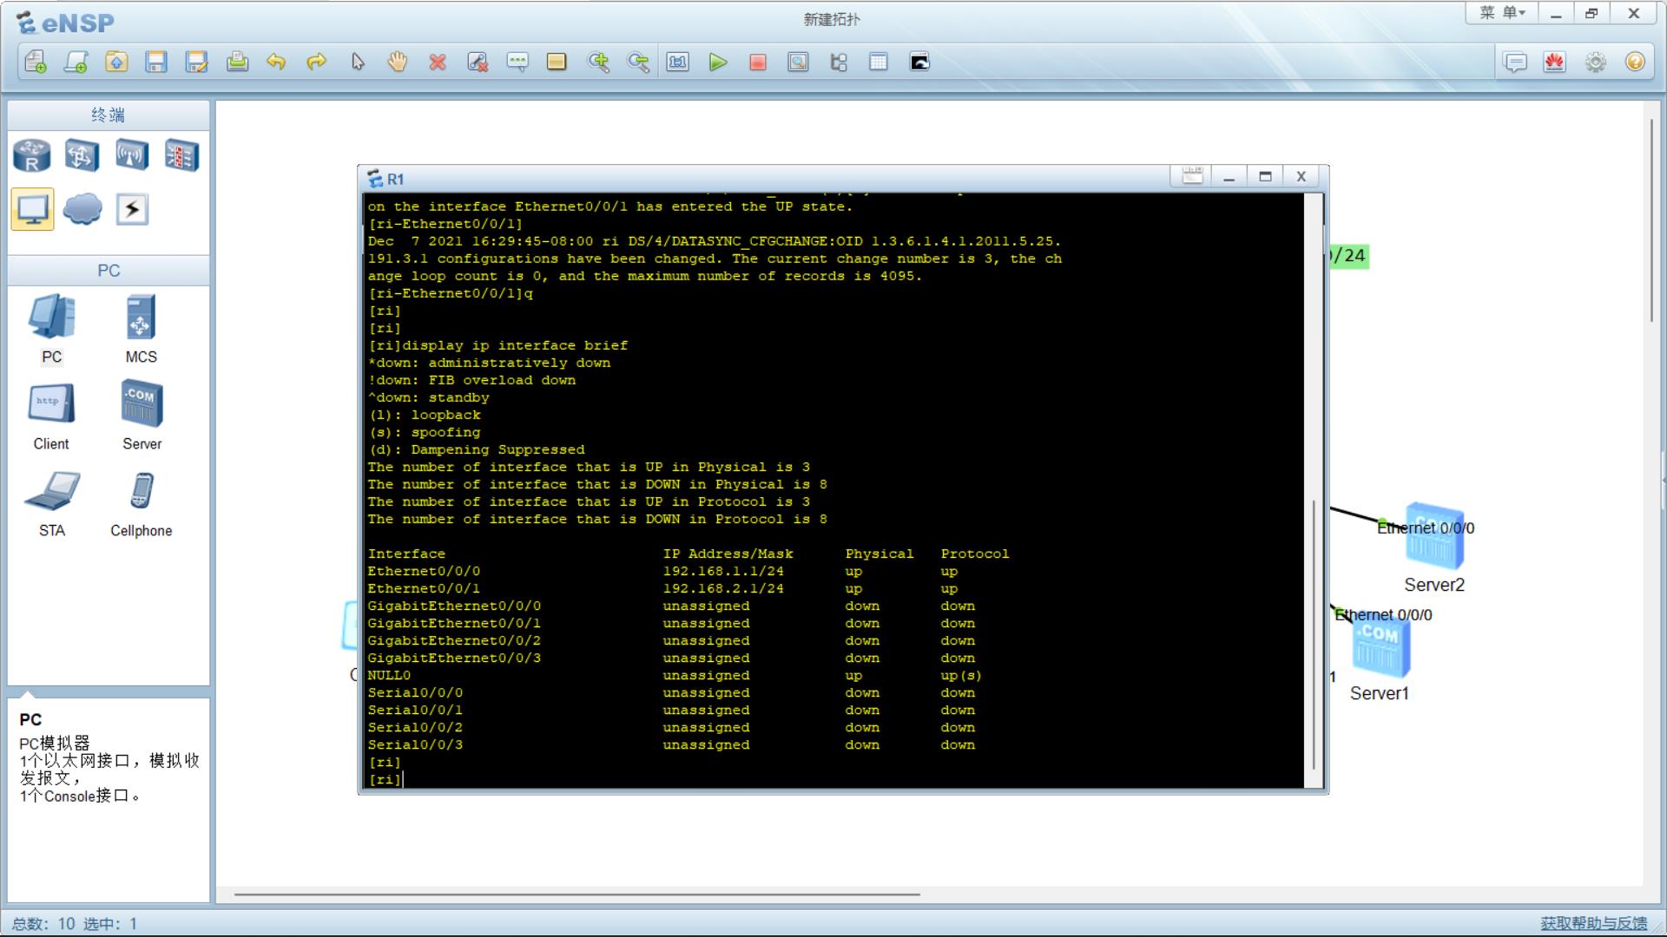Click the Save As toolbar icon
Viewport: 1667px width, 937px height.
tap(197, 62)
